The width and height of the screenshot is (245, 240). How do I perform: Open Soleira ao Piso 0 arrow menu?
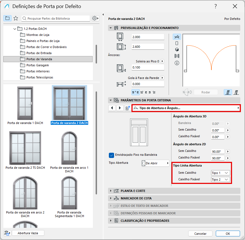coord(162,61)
